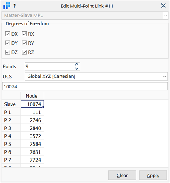170x183 pixels.
Task: Increase Points value with up arrow
Action: point(77,64)
